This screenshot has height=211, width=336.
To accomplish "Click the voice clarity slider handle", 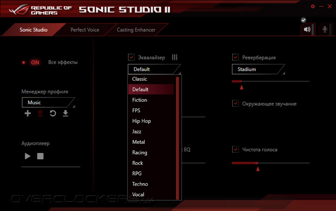I will 258,169.
